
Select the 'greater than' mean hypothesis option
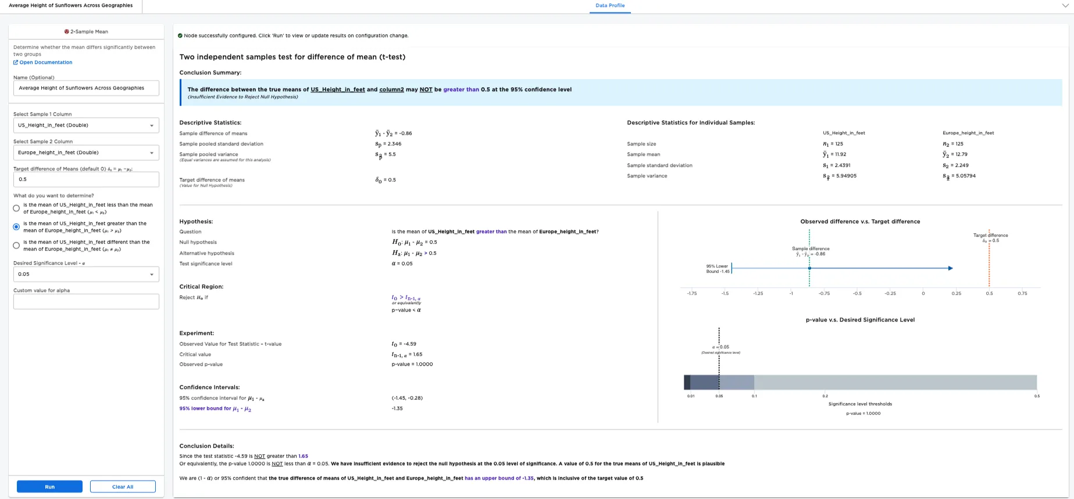(x=16, y=227)
